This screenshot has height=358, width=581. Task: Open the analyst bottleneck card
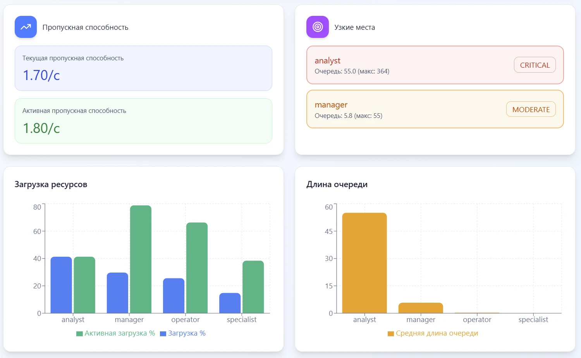tap(407, 65)
